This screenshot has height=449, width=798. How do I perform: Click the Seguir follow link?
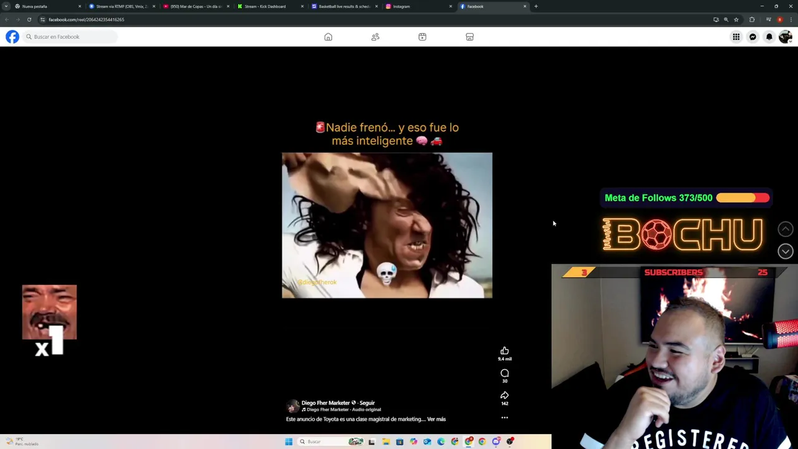tap(367, 403)
